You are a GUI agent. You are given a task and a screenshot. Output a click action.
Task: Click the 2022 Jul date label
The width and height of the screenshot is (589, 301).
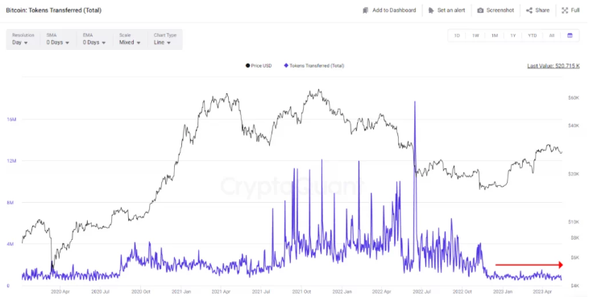pos(421,291)
